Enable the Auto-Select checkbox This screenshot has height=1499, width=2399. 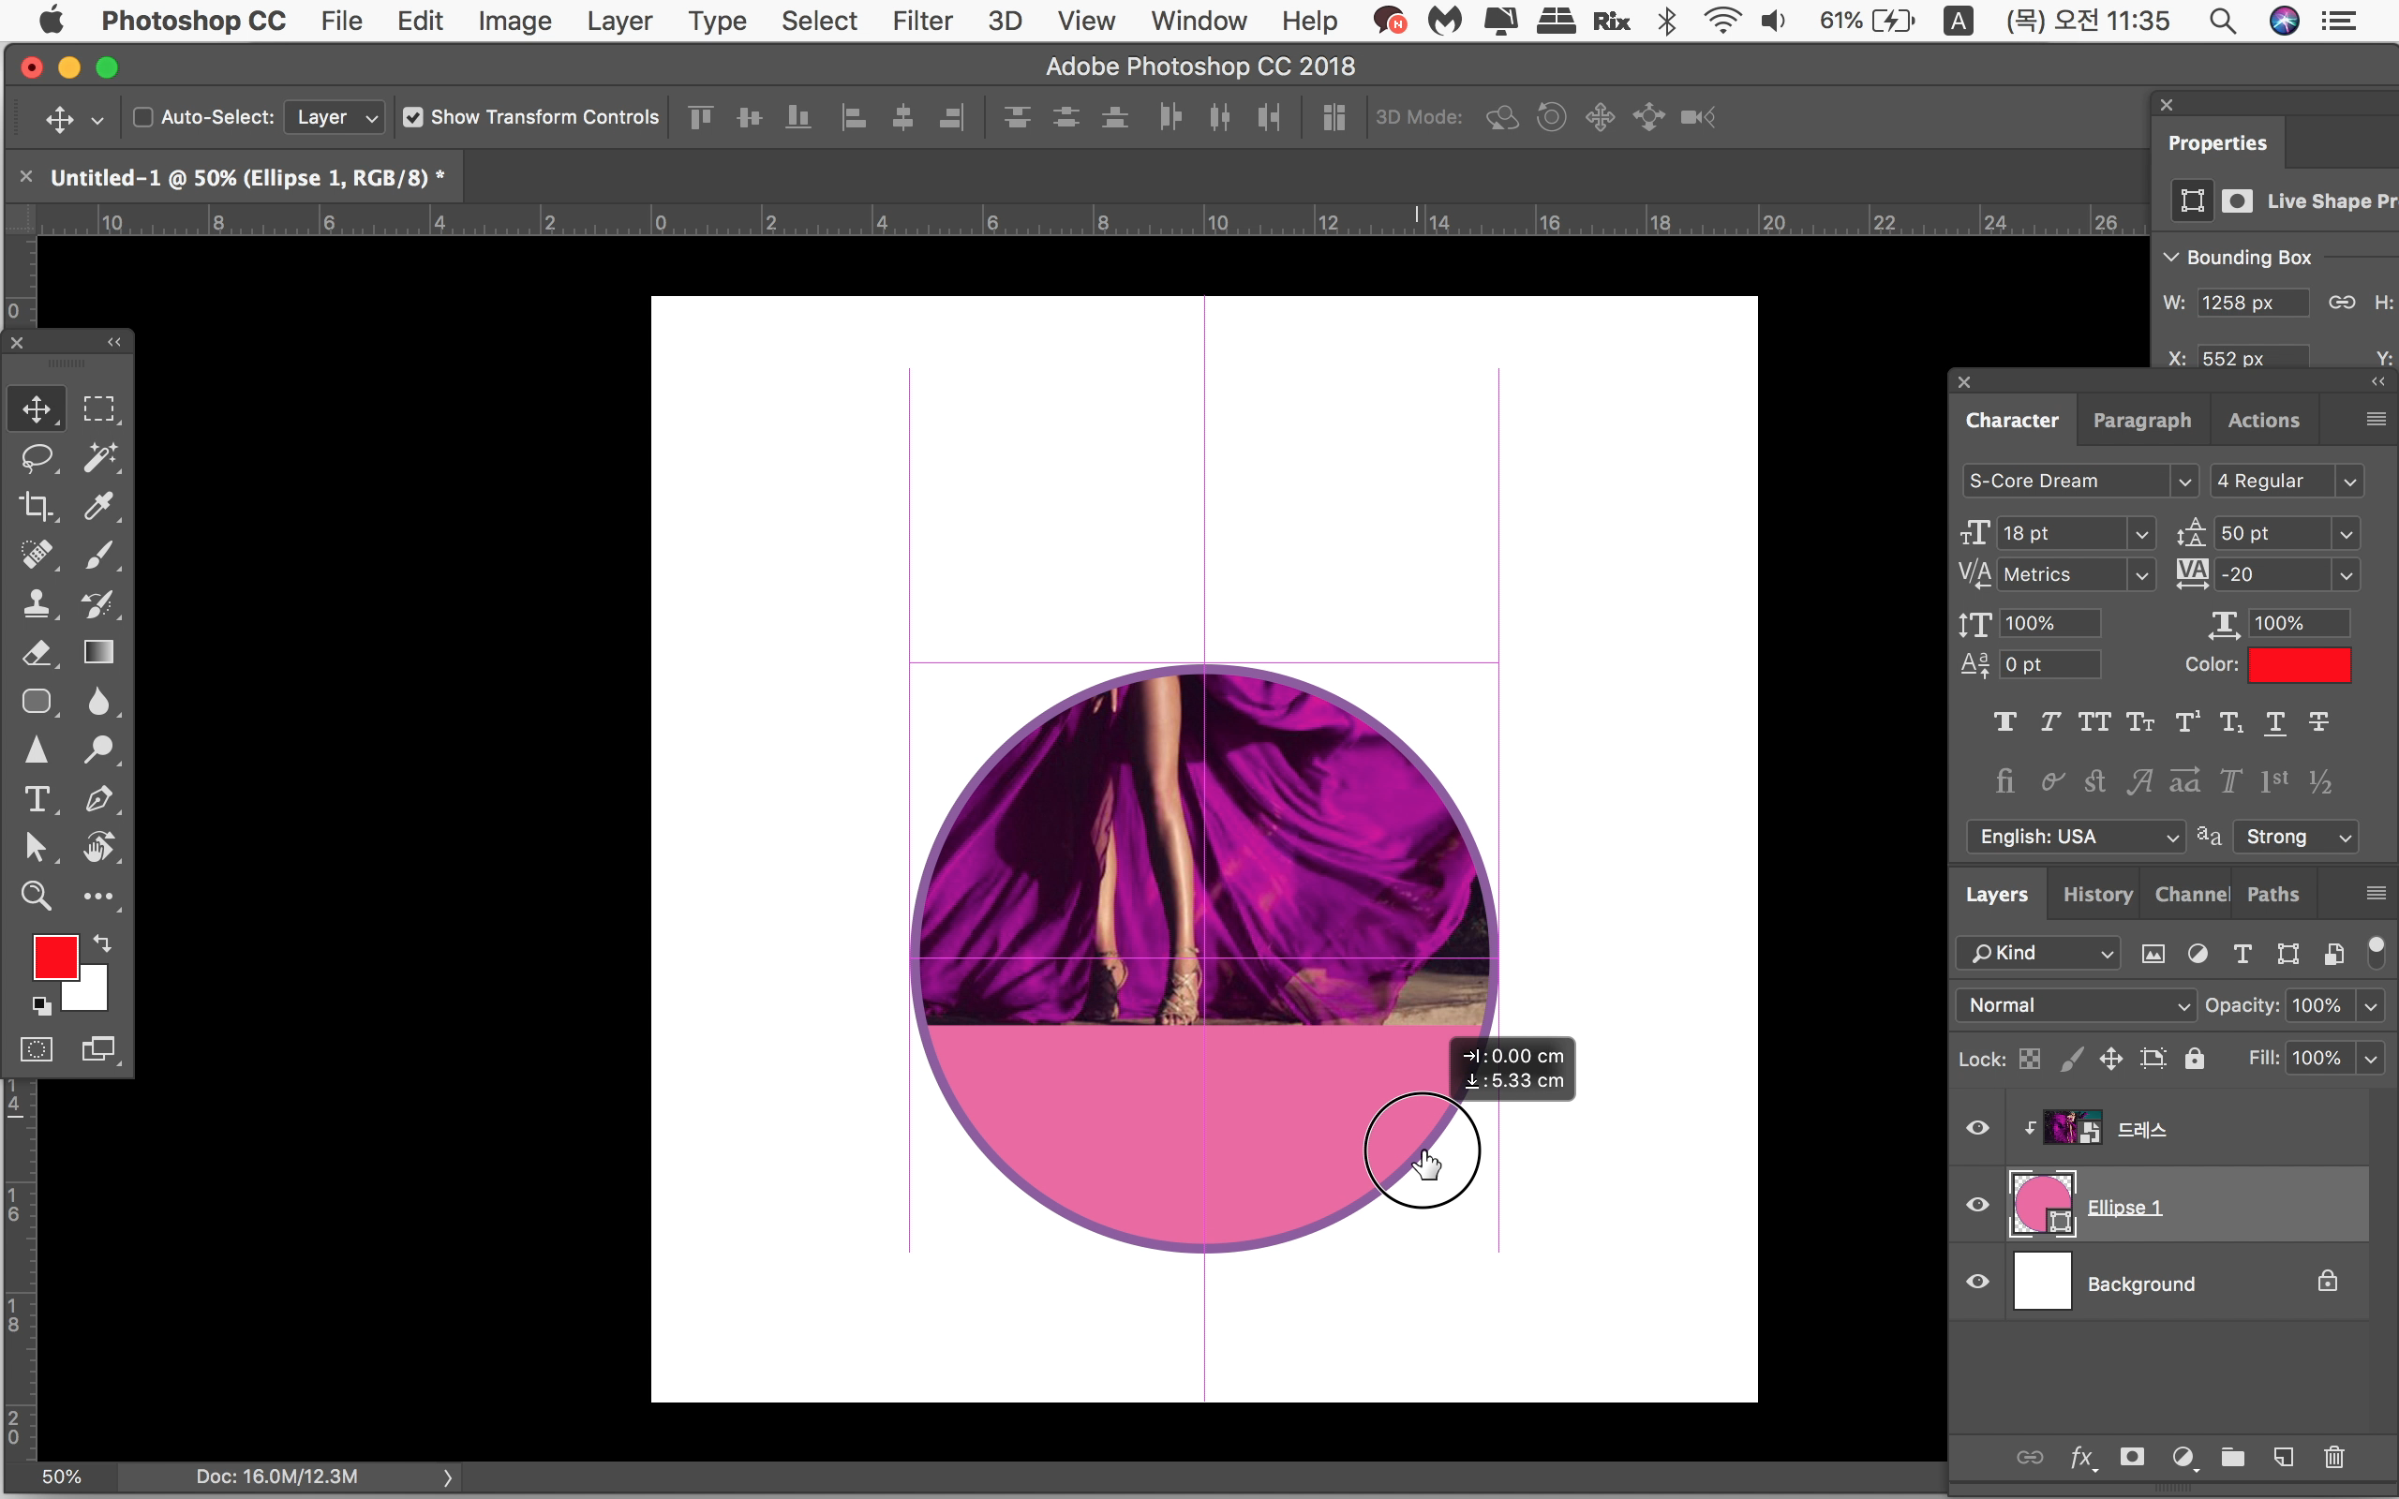(143, 117)
